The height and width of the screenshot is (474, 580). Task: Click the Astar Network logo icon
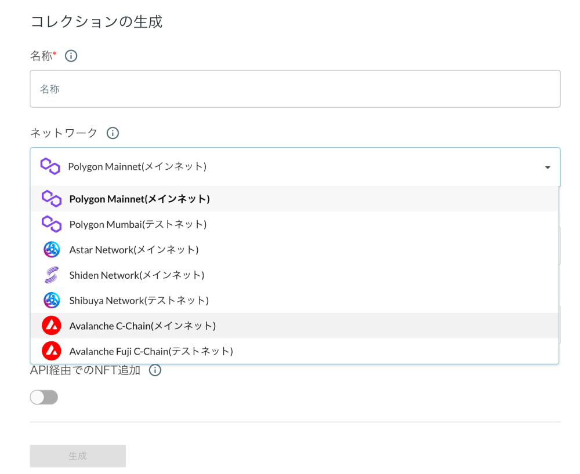click(x=52, y=249)
